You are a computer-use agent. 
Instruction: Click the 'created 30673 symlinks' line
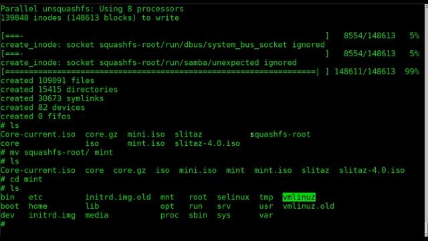52,98
